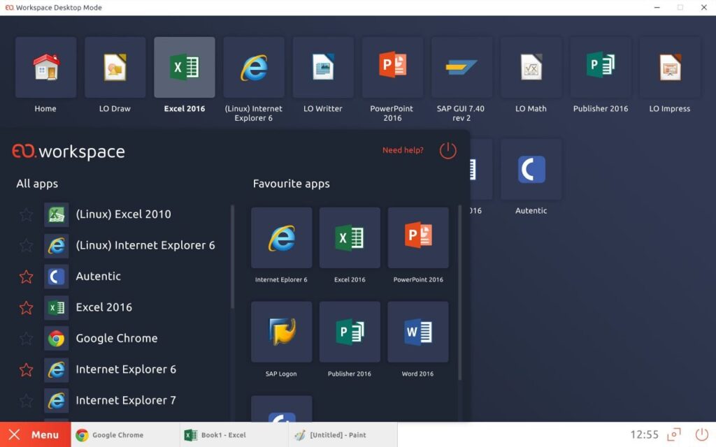
Task: Click the All apps list scrollbar
Action: pyautogui.click(x=232, y=257)
